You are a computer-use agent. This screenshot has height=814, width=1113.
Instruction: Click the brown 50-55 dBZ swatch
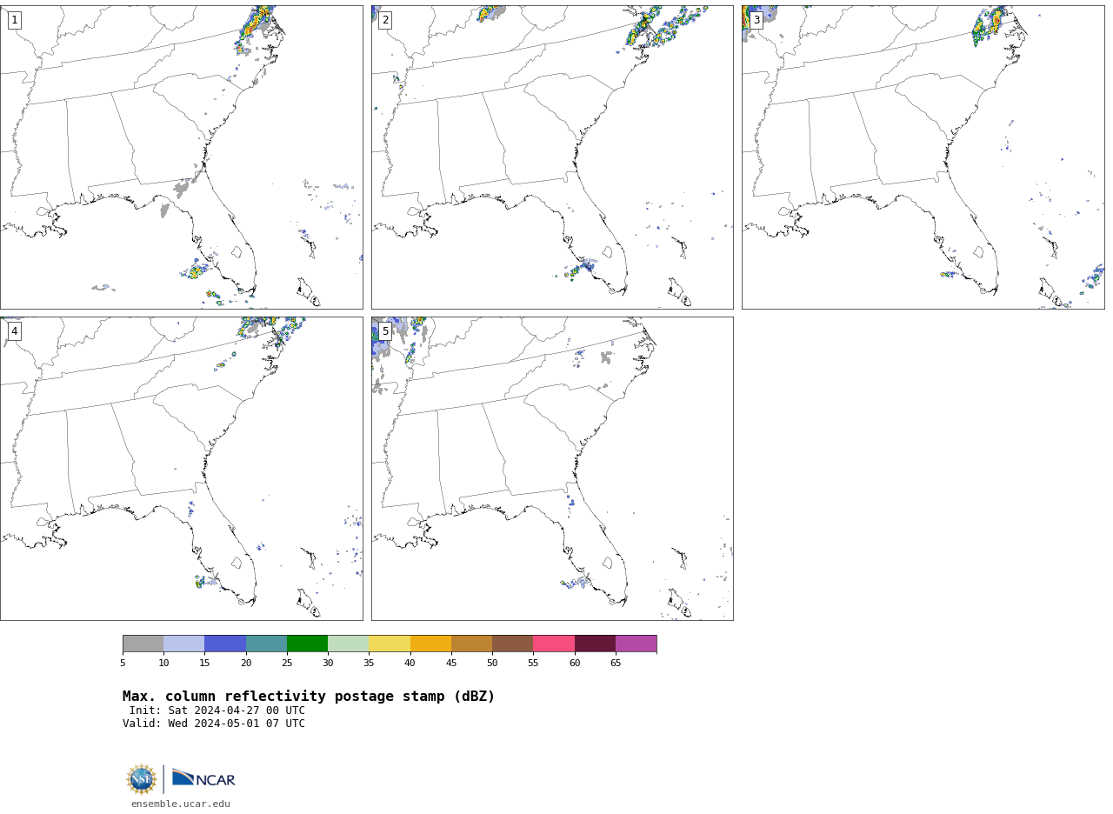point(513,644)
